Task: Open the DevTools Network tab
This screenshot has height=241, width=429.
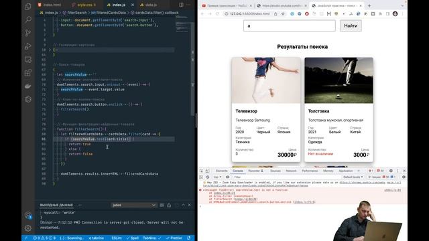Action: pos(291,171)
